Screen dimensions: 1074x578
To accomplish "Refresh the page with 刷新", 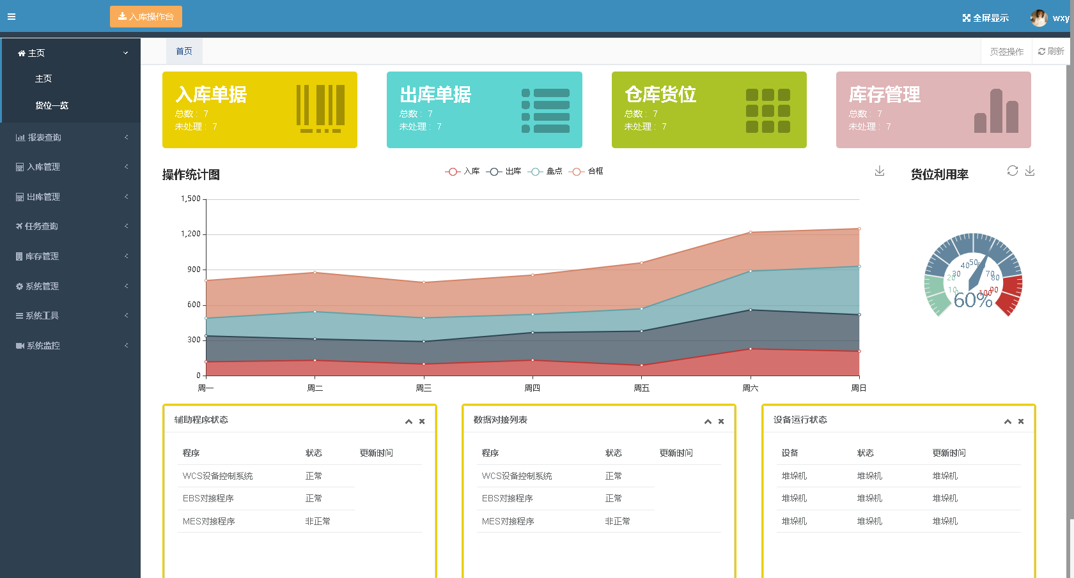I will click(x=1051, y=51).
